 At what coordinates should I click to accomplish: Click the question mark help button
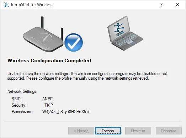coord(161,5)
